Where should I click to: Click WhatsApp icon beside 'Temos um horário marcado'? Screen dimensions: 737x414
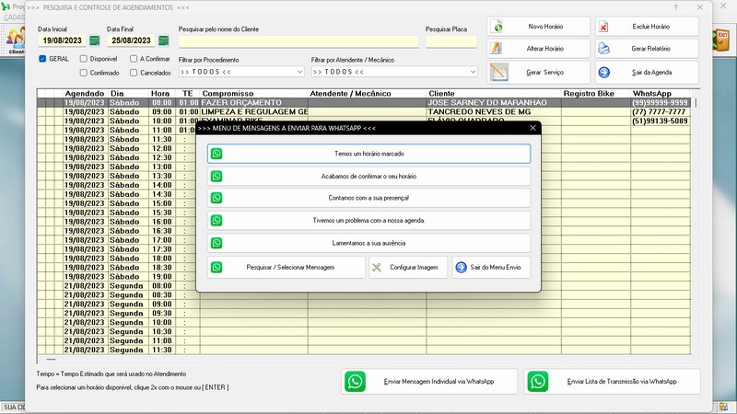pyautogui.click(x=216, y=154)
